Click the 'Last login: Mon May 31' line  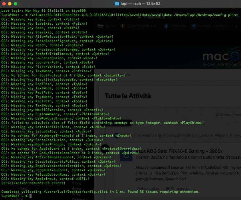43,11
